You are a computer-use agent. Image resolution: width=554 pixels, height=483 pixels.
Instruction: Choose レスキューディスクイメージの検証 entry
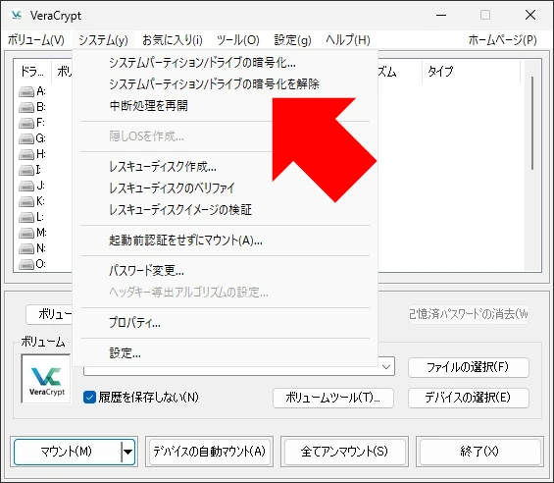coord(226,210)
